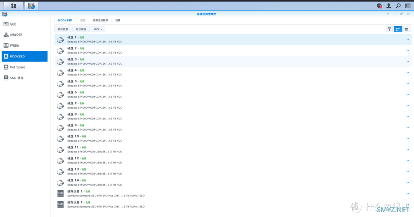Image resolution: width=414 pixels, height=217 pixels.
Task: Expand details for 硬盘 4
Action: 407,72
